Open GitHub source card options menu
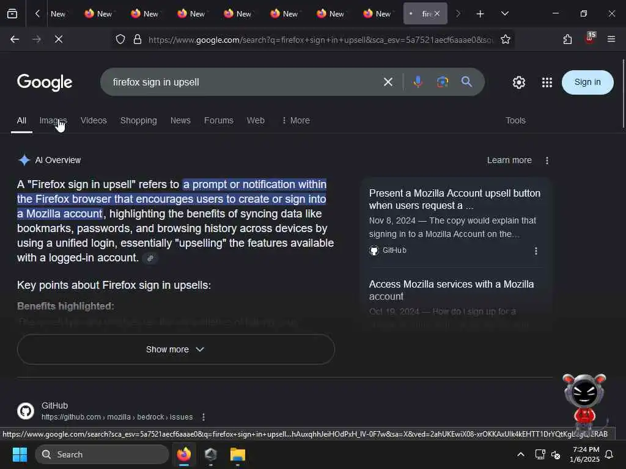The height and width of the screenshot is (469, 626). click(x=536, y=251)
